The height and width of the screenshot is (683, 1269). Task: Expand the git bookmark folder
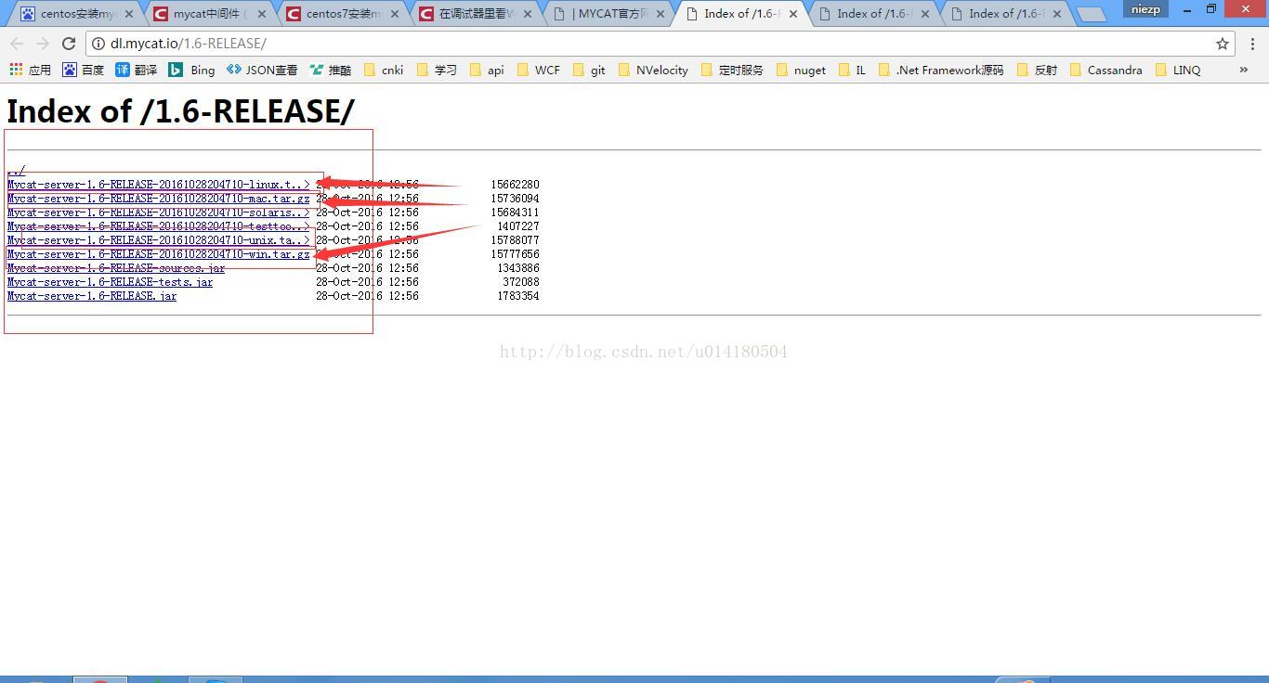(588, 70)
